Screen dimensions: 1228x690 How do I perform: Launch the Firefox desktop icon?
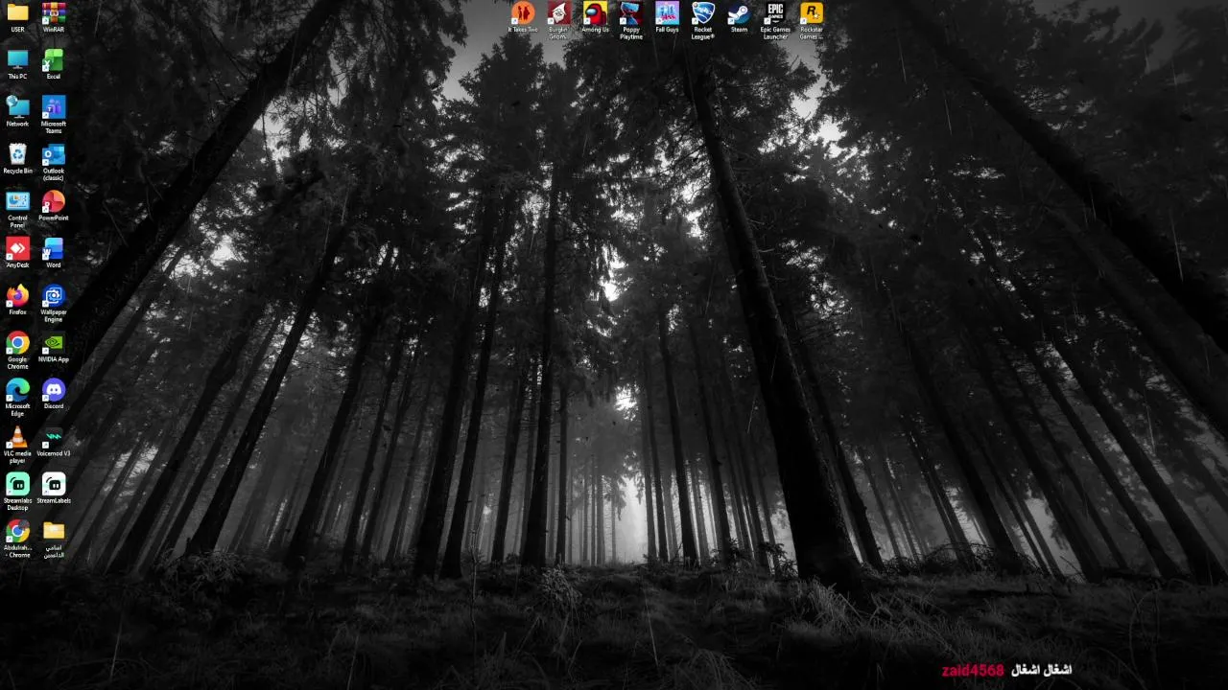pos(17,299)
